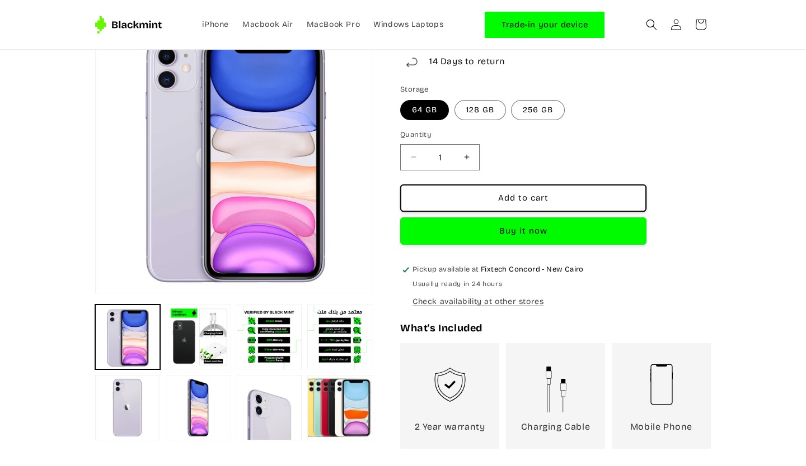This screenshot has height=466, width=806.
Task: Click the increase quantity plus icon
Action: (x=467, y=157)
